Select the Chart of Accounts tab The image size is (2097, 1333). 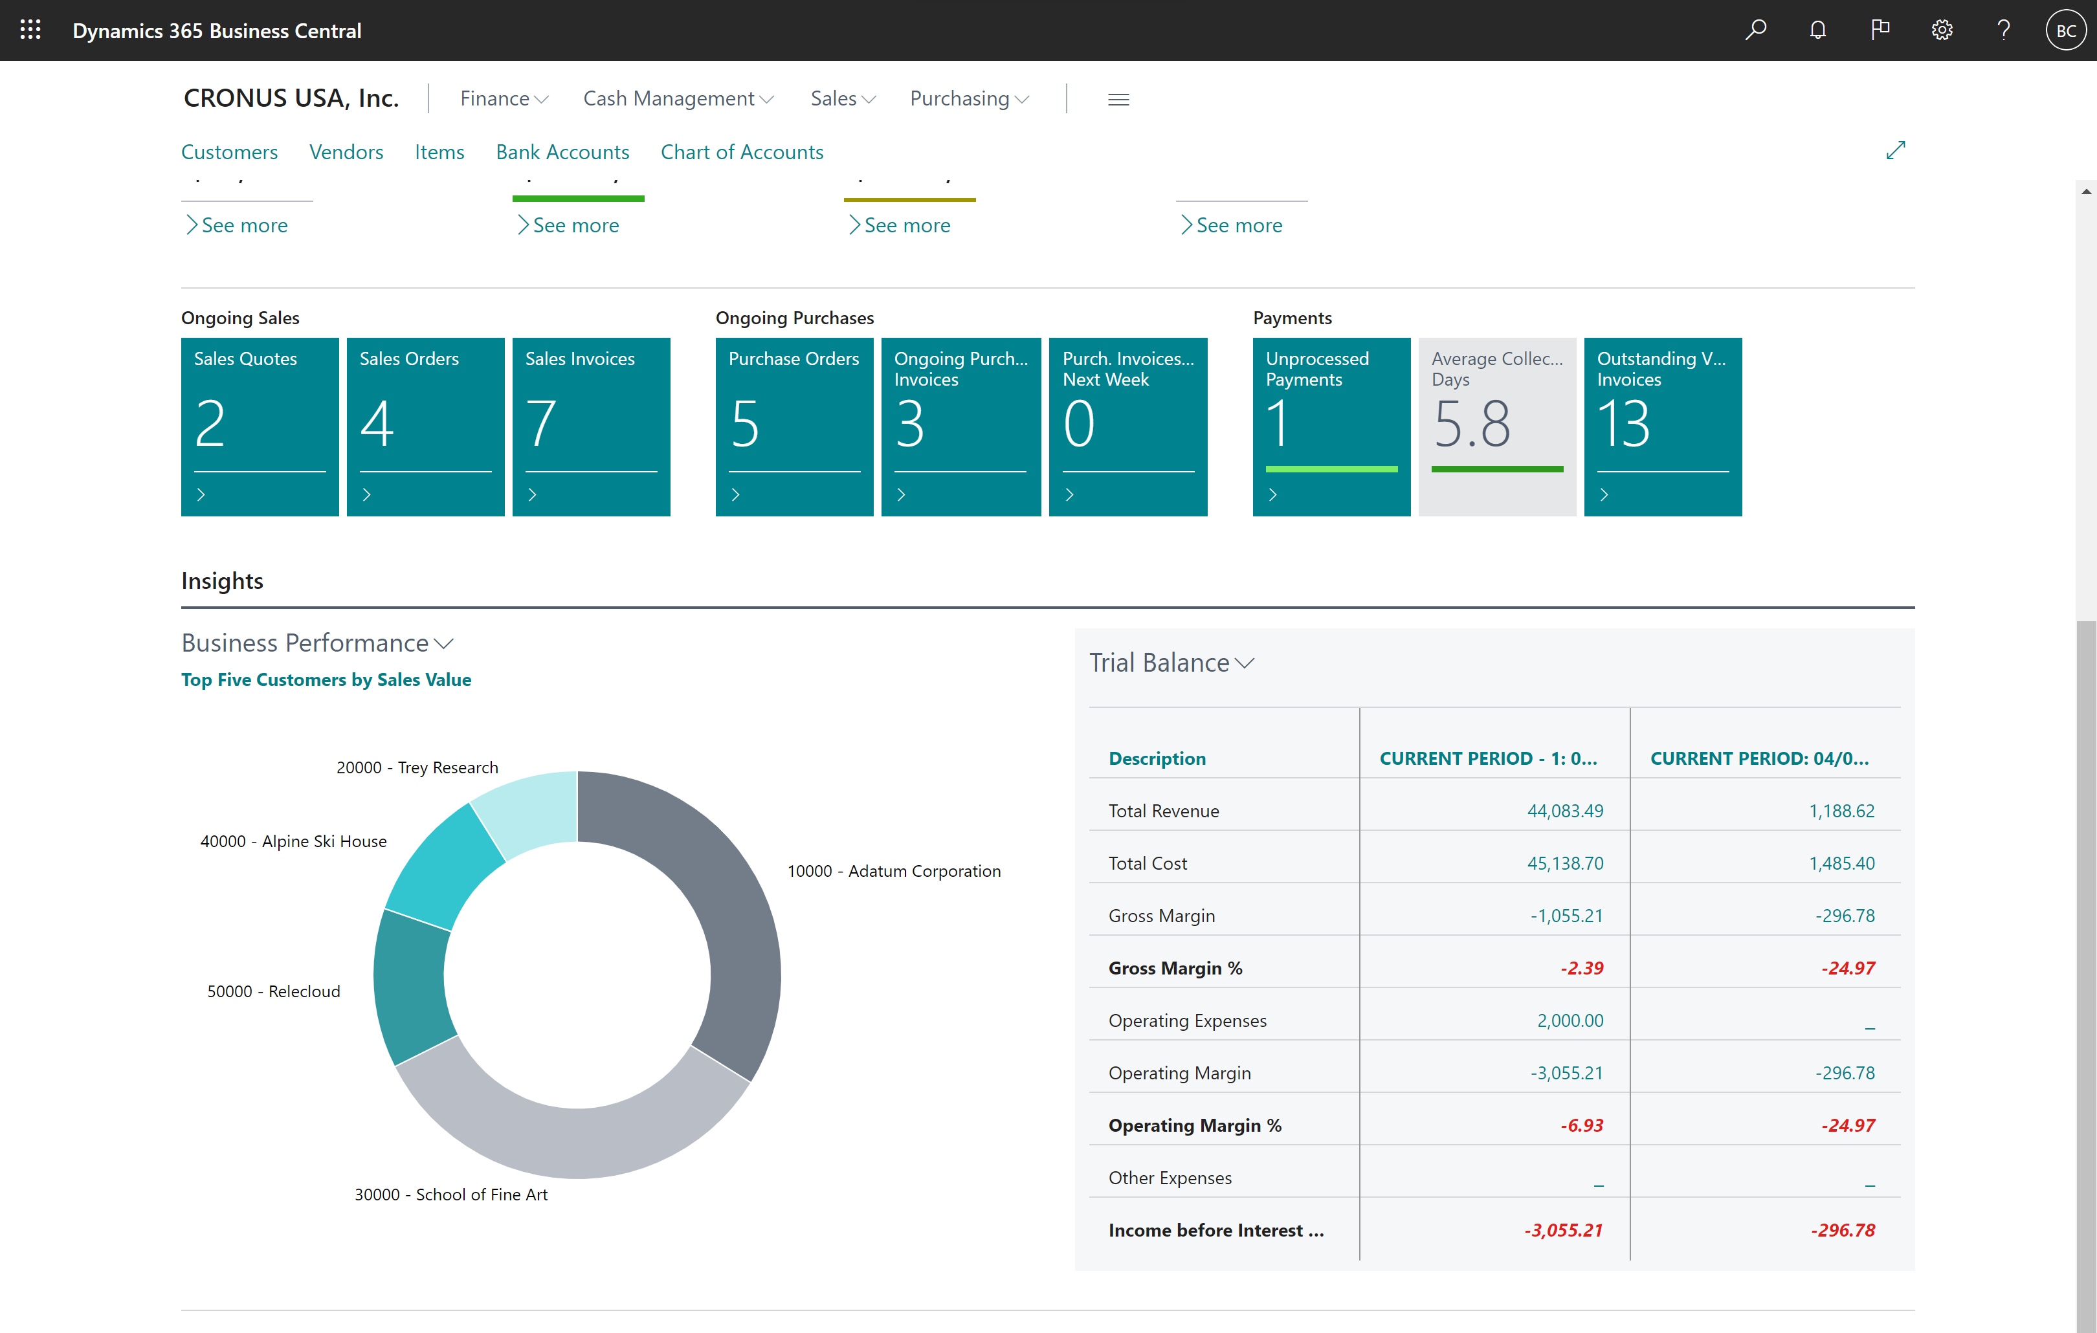(x=741, y=151)
